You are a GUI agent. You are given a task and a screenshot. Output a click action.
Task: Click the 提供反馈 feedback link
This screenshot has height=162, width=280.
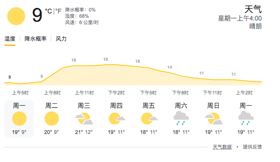point(252,147)
